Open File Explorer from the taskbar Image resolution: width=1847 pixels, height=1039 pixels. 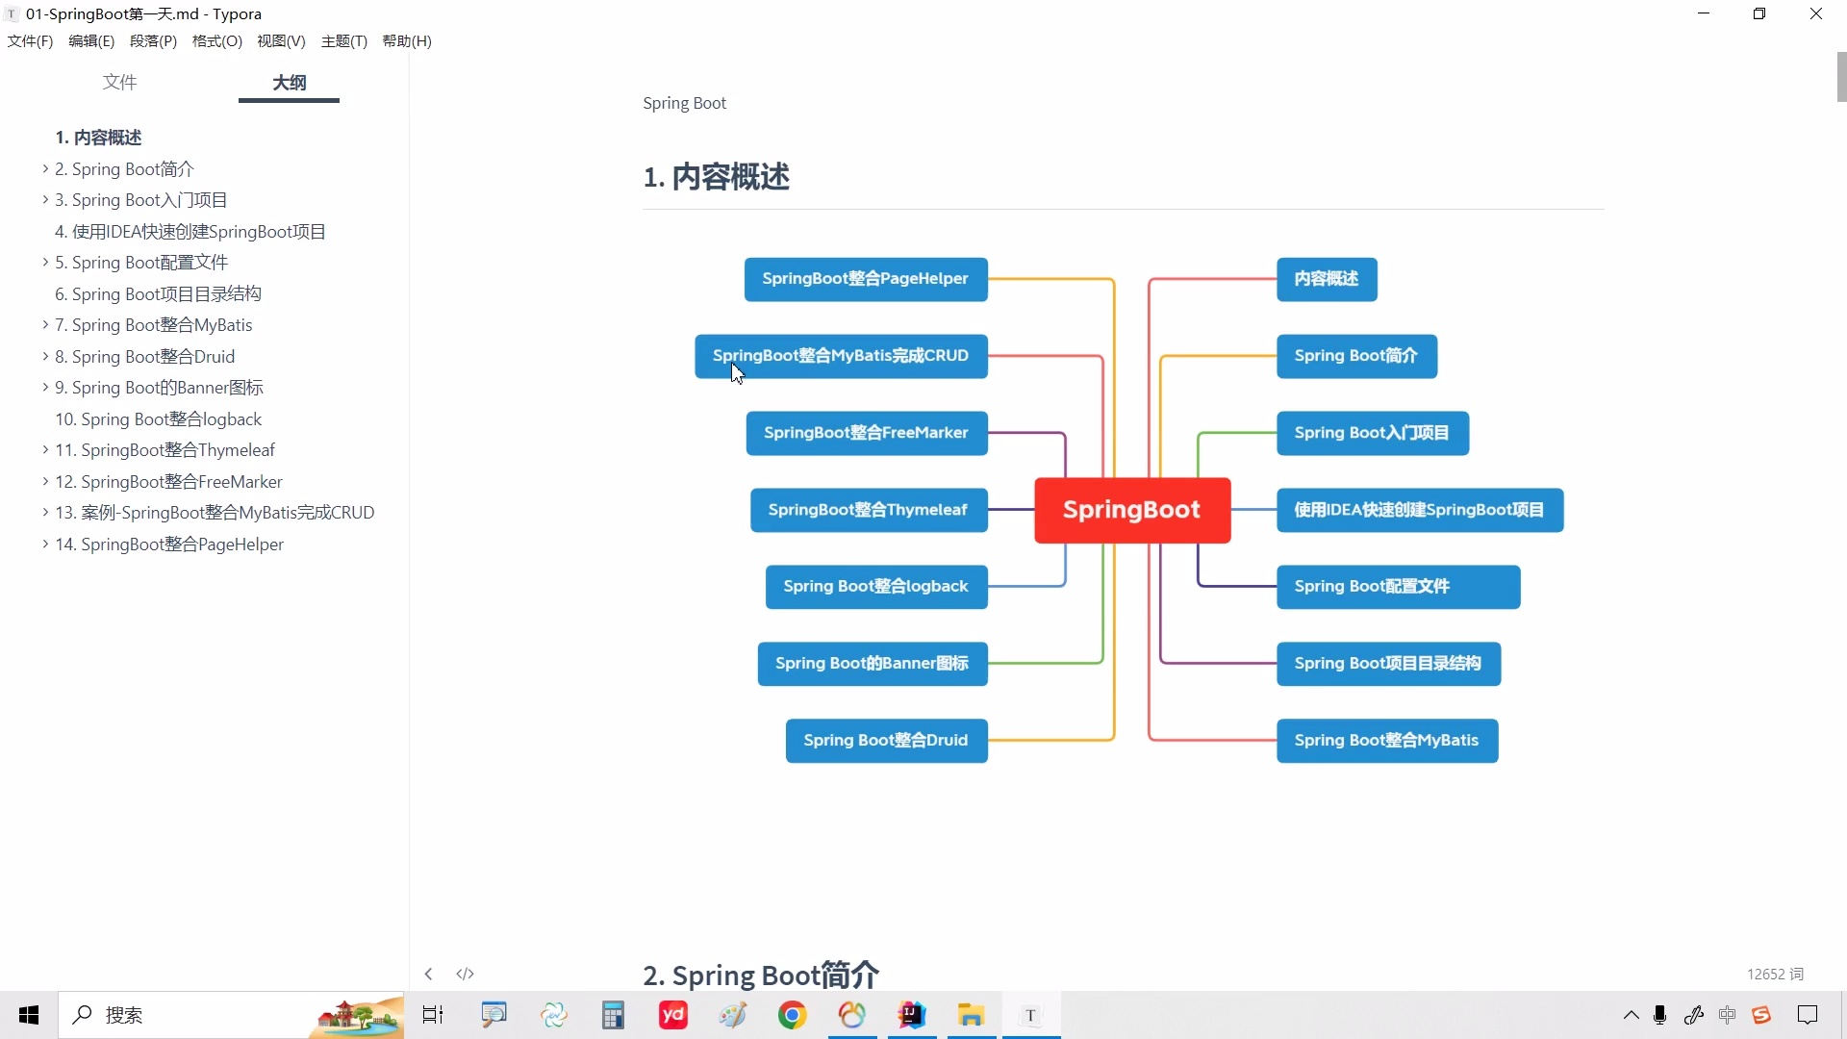click(972, 1015)
